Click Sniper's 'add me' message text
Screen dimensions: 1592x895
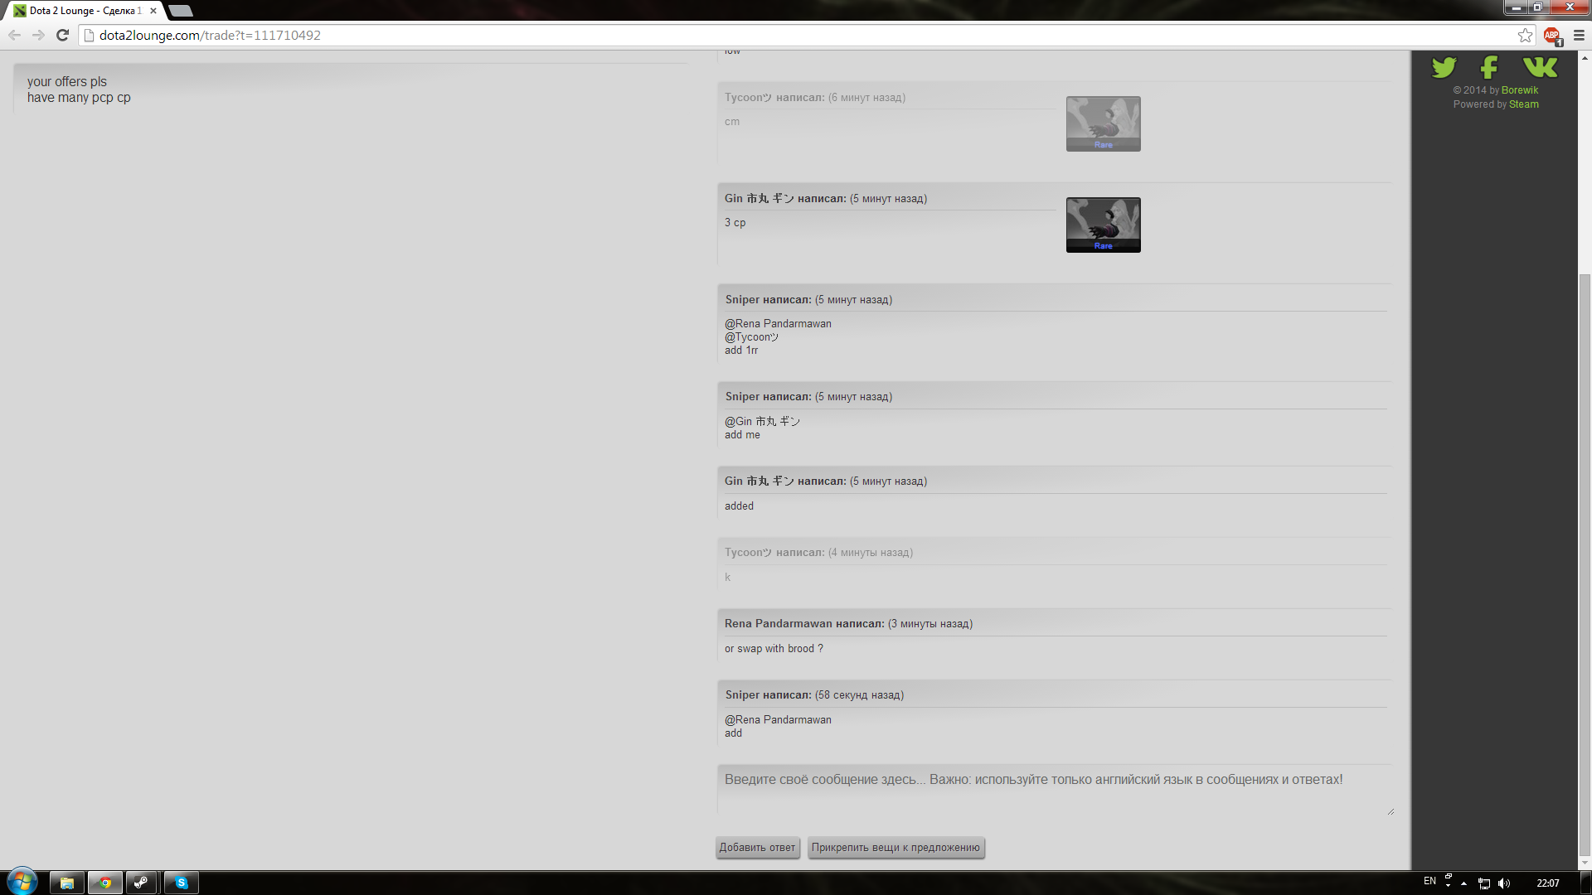pyautogui.click(x=742, y=434)
